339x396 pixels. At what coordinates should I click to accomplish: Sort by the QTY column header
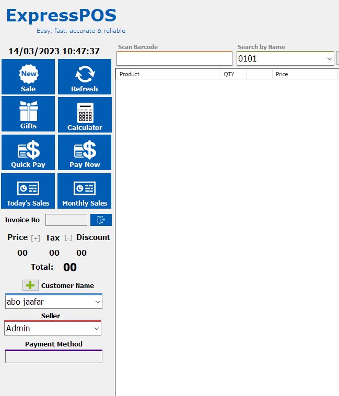pyautogui.click(x=233, y=74)
